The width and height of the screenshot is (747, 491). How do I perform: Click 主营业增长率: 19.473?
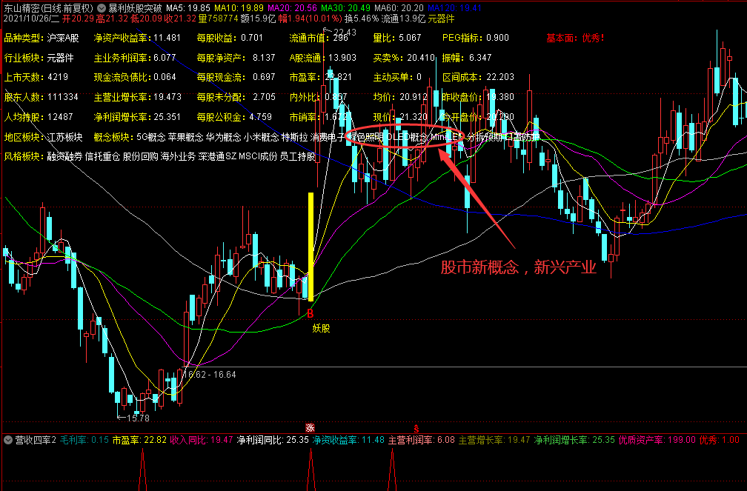click(x=138, y=97)
